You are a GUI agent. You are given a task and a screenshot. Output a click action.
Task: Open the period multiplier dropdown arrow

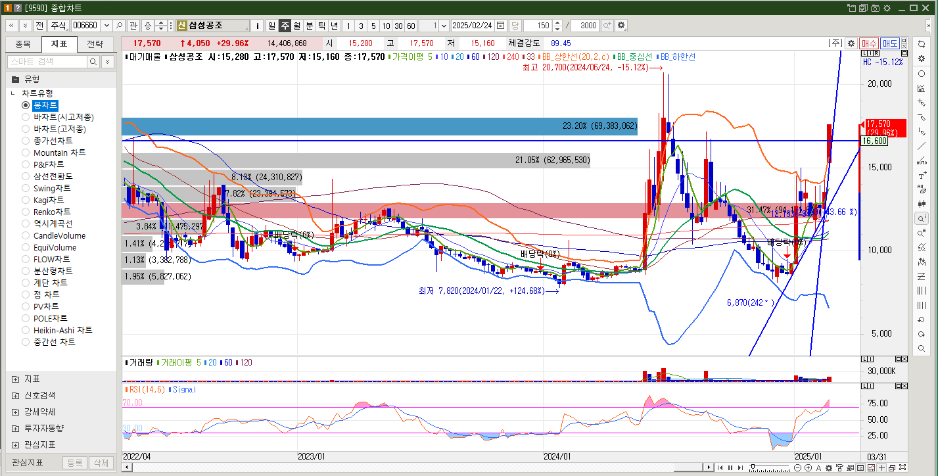pyautogui.click(x=444, y=25)
